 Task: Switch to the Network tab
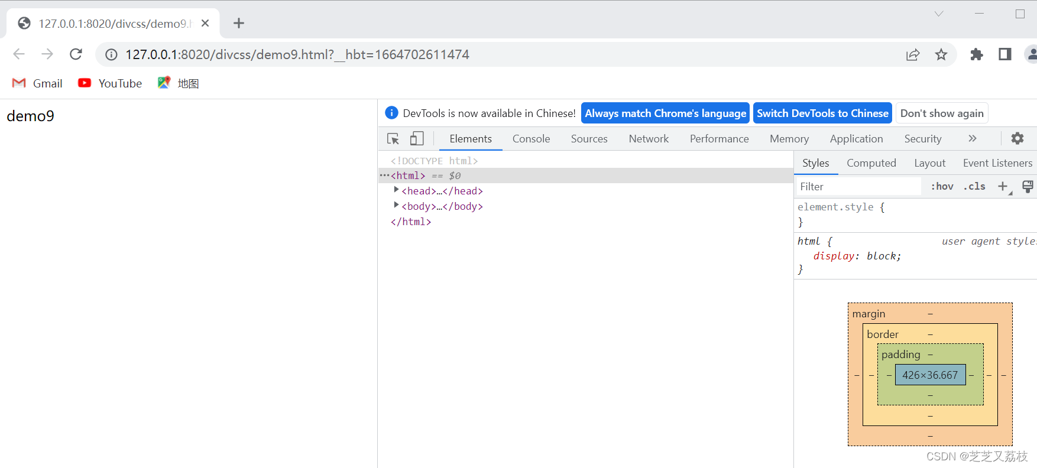pos(649,139)
